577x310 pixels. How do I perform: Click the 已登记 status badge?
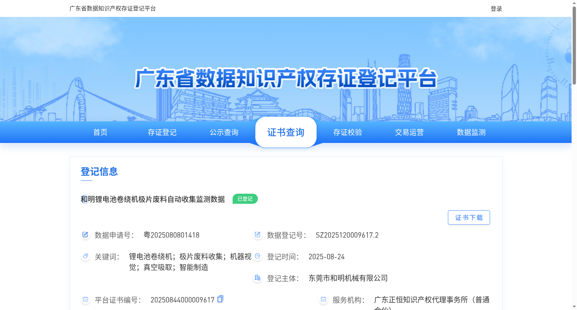pyautogui.click(x=245, y=199)
